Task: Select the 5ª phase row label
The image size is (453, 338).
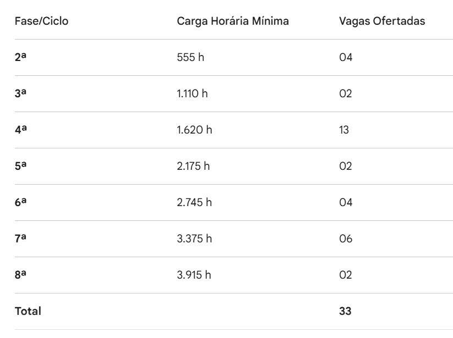Action: coord(21,166)
